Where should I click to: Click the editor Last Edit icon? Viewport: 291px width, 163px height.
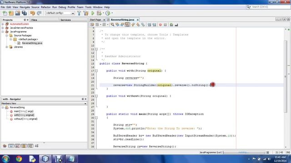coord(92,24)
